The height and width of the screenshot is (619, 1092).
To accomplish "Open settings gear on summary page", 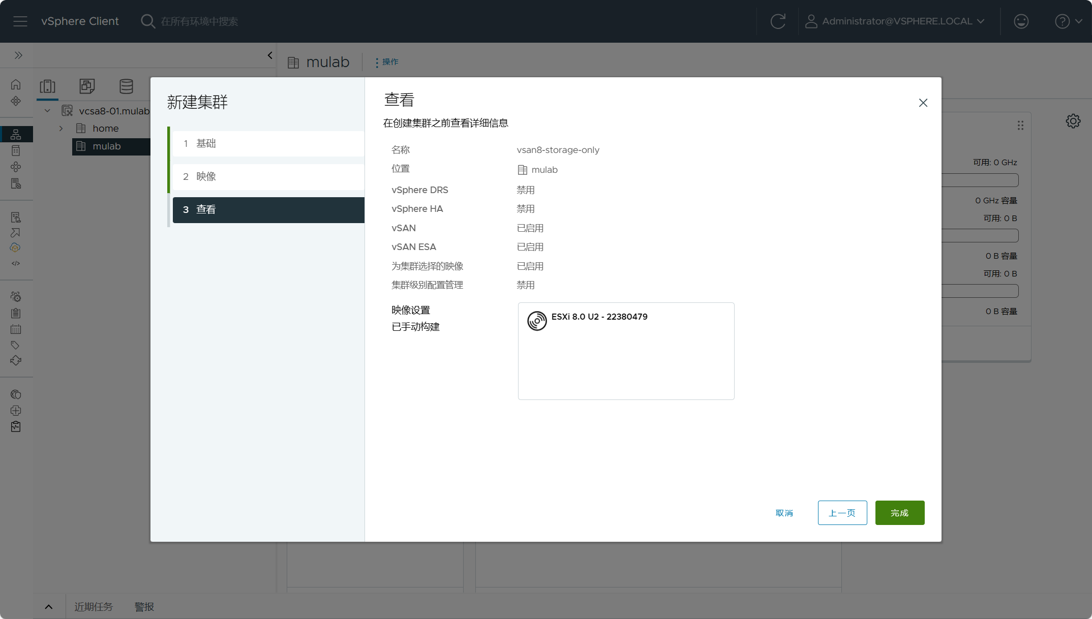I will click(1073, 121).
